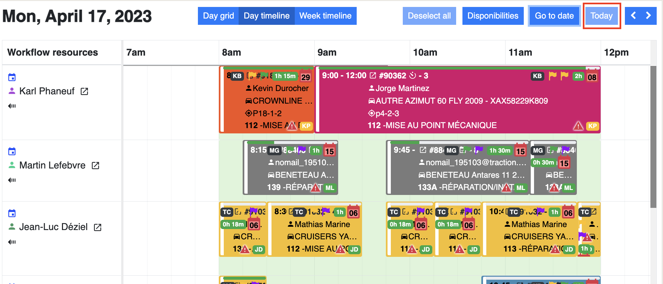Click JD badge on 112 -MISE AU task

pyautogui.click(x=354, y=250)
